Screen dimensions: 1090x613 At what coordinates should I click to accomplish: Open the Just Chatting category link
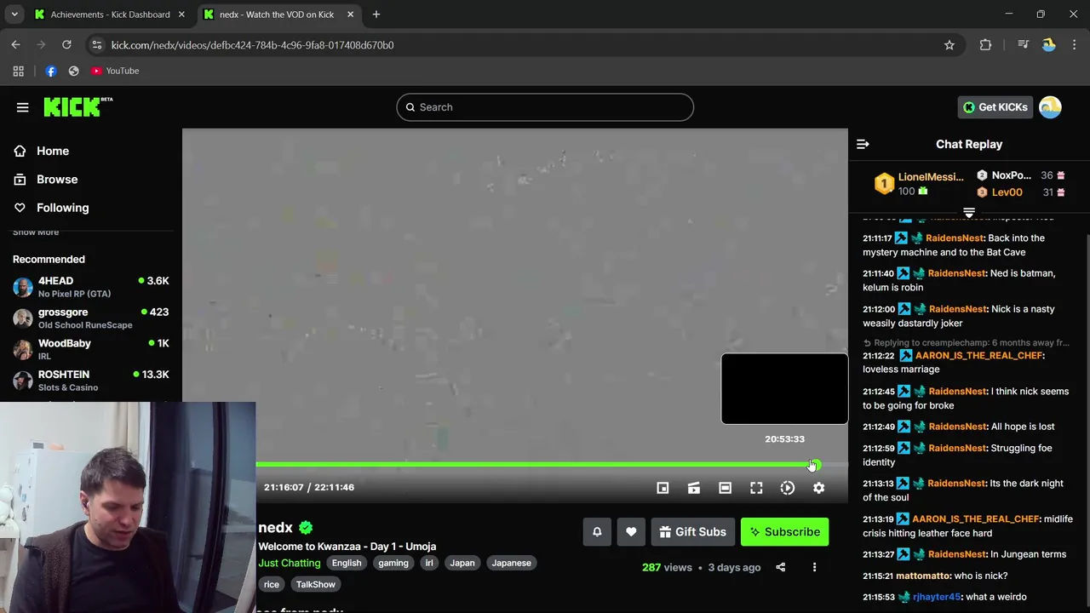coord(290,563)
